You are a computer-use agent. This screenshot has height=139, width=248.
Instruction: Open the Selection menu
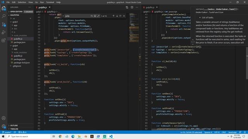click(22, 2)
